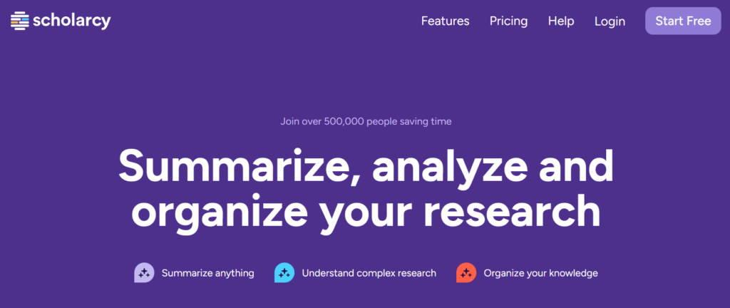Click the purple sparkle Summarize icon
This screenshot has height=308, width=730.
(x=144, y=272)
